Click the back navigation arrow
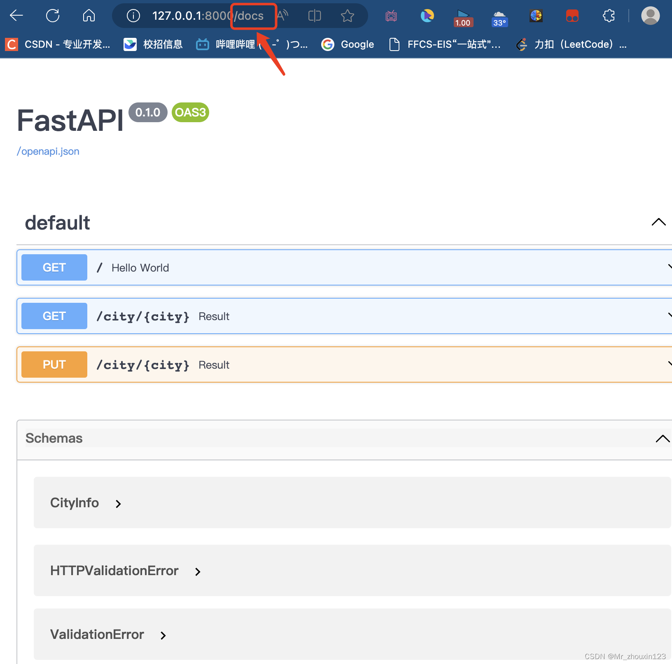 [16, 15]
